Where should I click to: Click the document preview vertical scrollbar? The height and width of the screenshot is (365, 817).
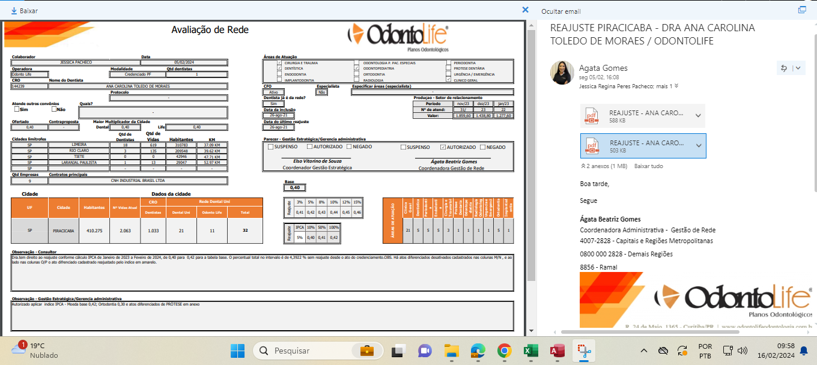[531, 156]
